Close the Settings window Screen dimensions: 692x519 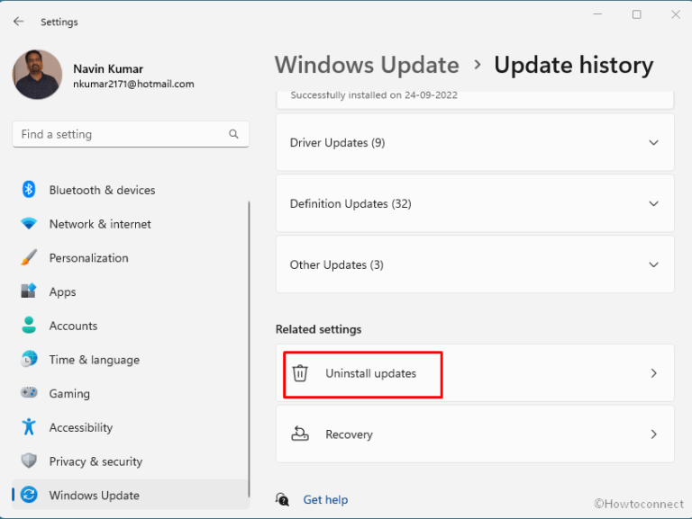[x=675, y=14]
